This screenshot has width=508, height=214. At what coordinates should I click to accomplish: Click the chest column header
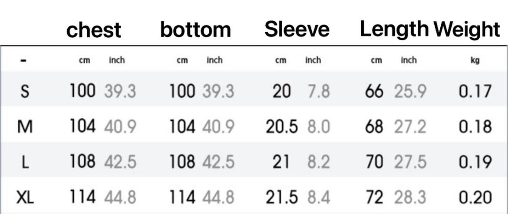(x=94, y=30)
